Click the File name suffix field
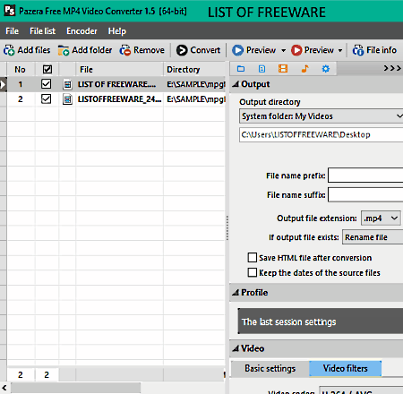 pyautogui.click(x=365, y=194)
